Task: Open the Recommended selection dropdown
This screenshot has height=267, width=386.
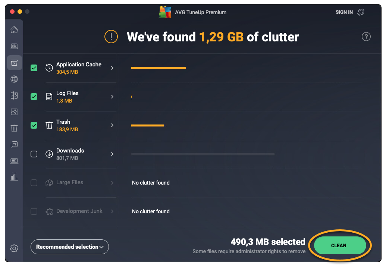Action: pos(69,247)
